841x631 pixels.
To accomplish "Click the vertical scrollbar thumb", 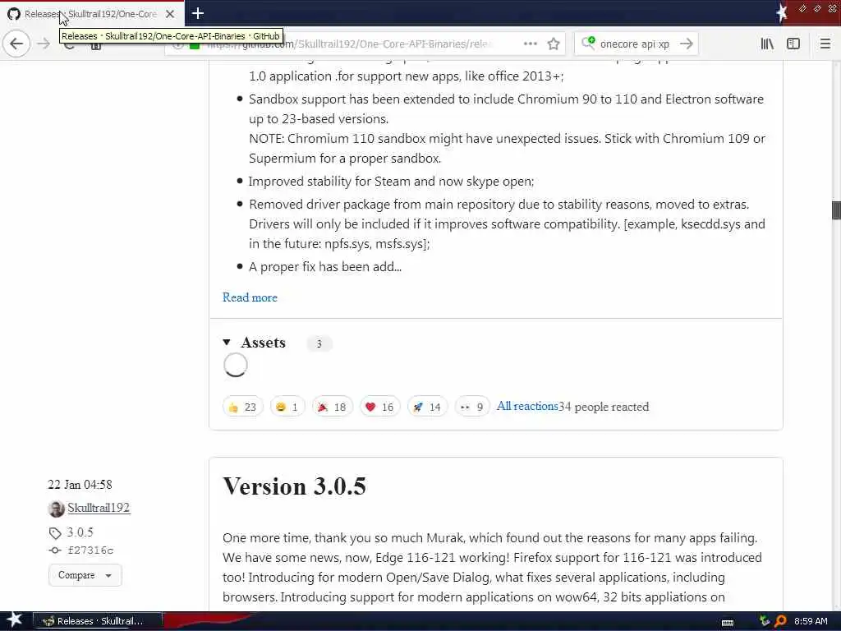I will (836, 210).
